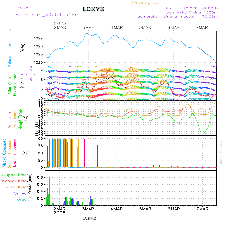Image resolution: width=226 pixels, height=226 pixels.
Task: Click the wind speed tick 9
Action: pyautogui.click(x=42, y=70)
